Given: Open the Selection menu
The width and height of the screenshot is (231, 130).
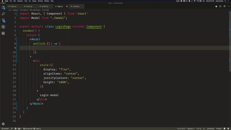Looking at the screenshot, I should pos(20,1).
